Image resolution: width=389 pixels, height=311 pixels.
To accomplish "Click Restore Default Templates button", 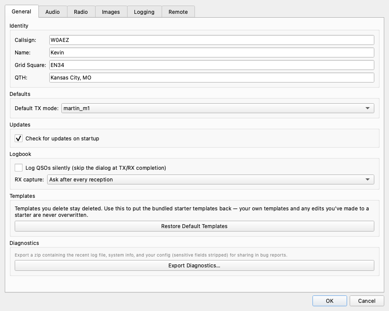I will [x=194, y=226].
